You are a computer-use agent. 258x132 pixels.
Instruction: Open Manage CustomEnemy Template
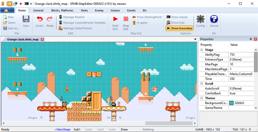tap(82, 23)
